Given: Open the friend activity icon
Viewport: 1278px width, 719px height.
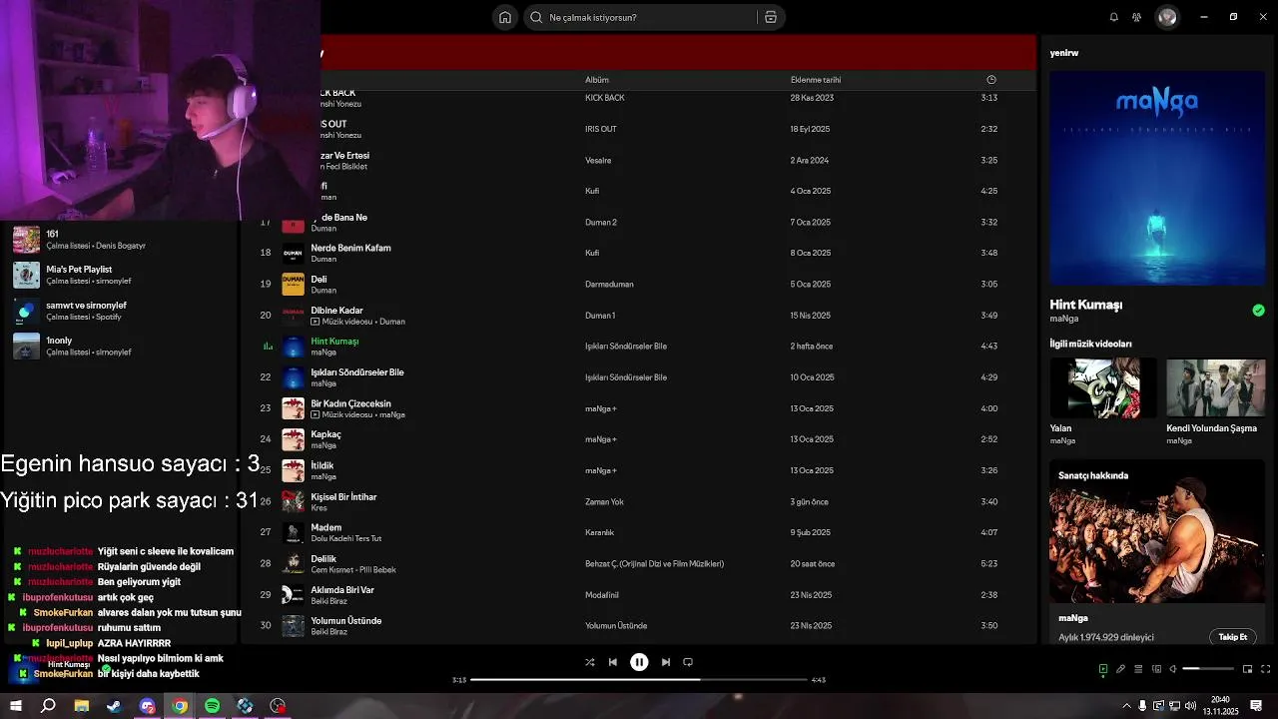Looking at the screenshot, I should (x=1136, y=17).
